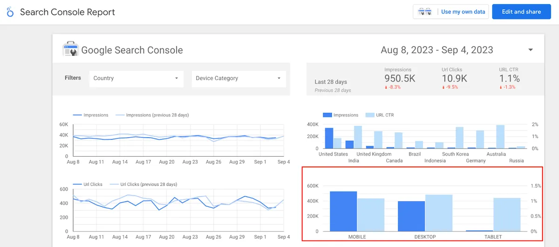The width and height of the screenshot is (559, 247).
Task: Click the Last 28 days label
Action: [x=331, y=82]
